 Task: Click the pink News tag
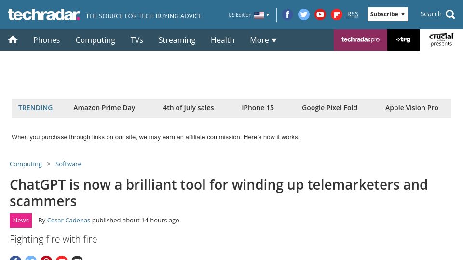point(21,221)
